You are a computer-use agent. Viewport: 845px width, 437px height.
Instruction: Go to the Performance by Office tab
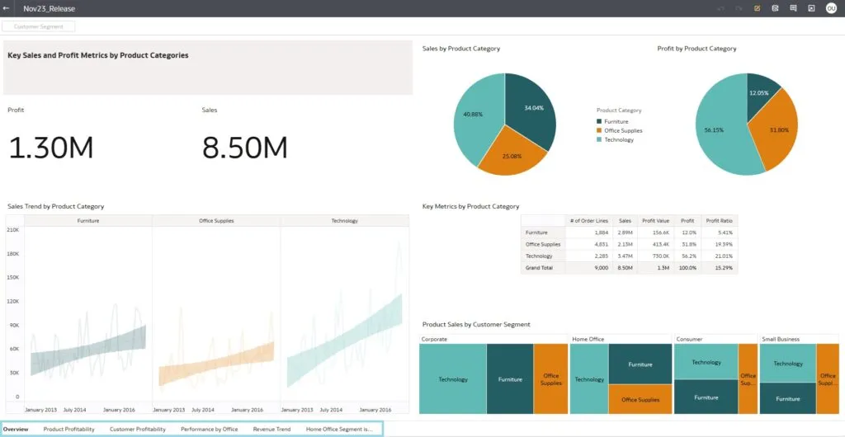(x=209, y=429)
